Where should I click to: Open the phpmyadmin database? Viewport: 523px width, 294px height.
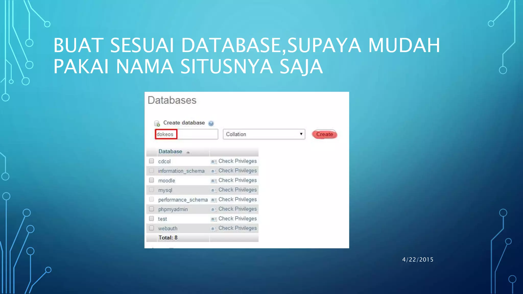click(x=173, y=210)
